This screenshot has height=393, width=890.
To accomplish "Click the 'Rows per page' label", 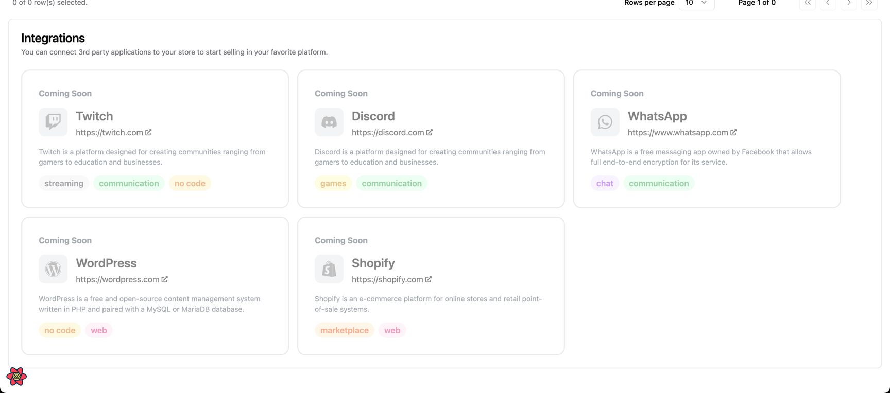I will click(649, 3).
